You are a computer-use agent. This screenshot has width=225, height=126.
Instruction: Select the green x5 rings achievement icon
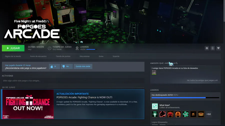(x=185, y=114)
